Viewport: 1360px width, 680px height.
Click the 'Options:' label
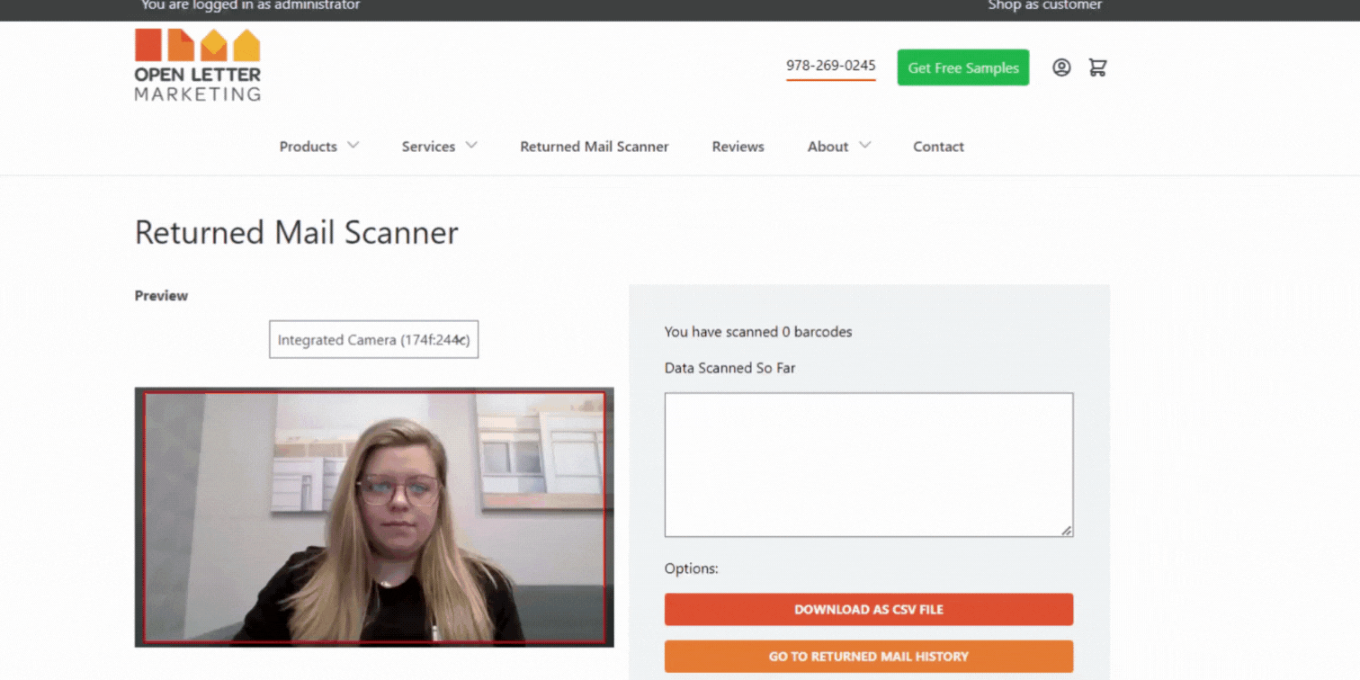(x=692, y=568)
